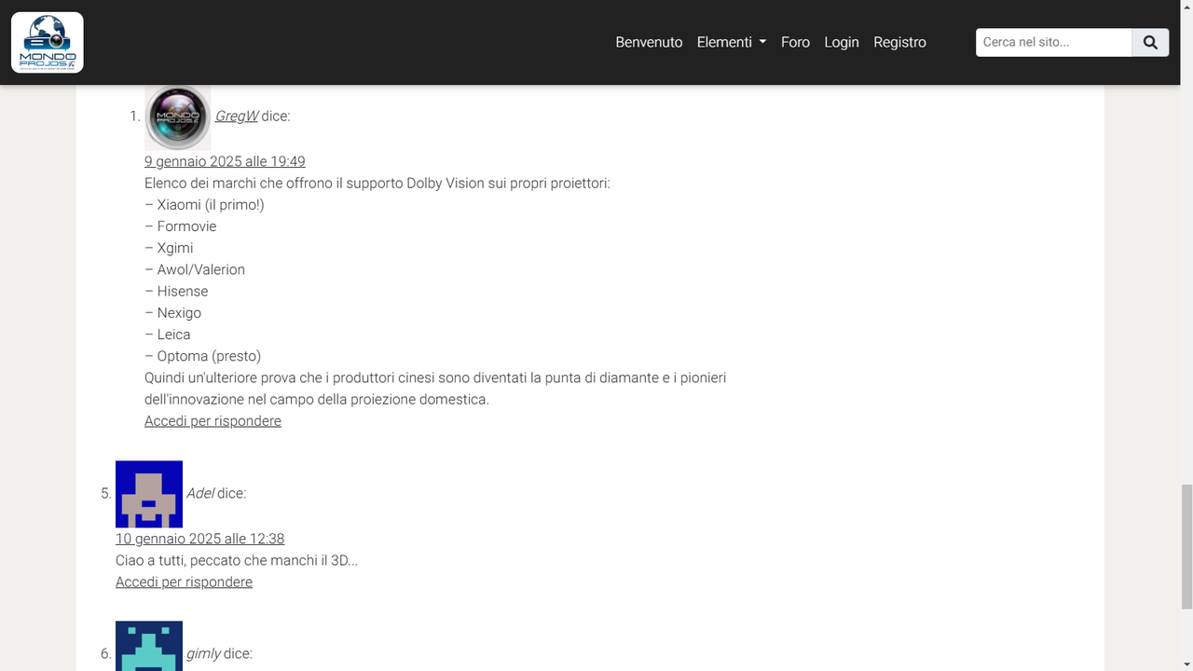Click the '– Nexigo' list line

172,312
